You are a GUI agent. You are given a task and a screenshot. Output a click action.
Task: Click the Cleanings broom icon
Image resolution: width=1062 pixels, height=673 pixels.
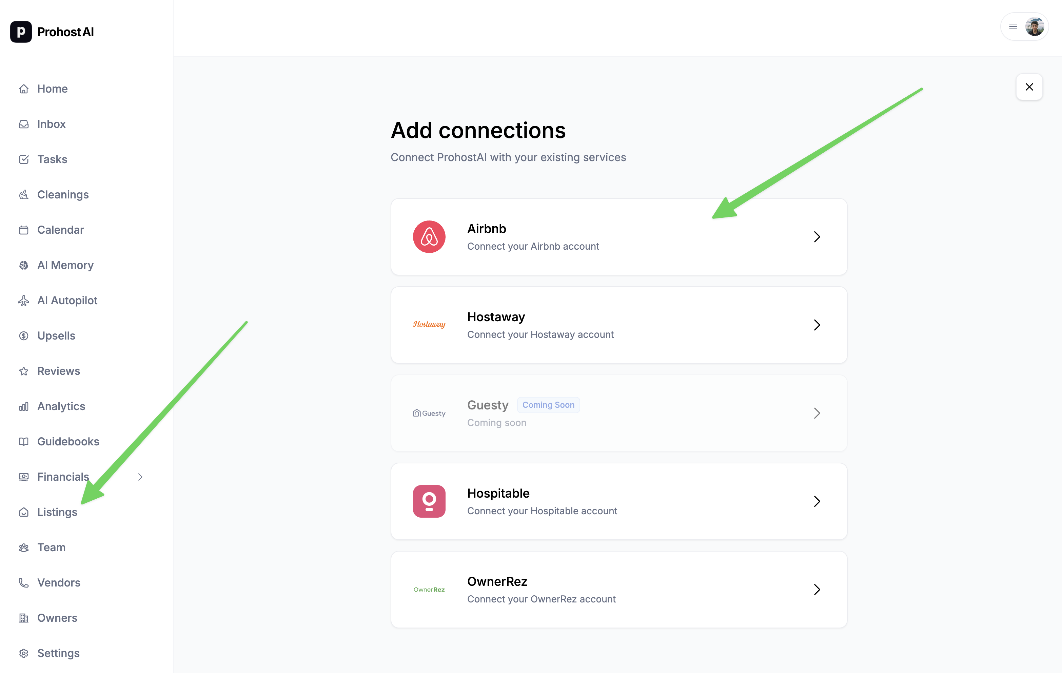(24, 195)
